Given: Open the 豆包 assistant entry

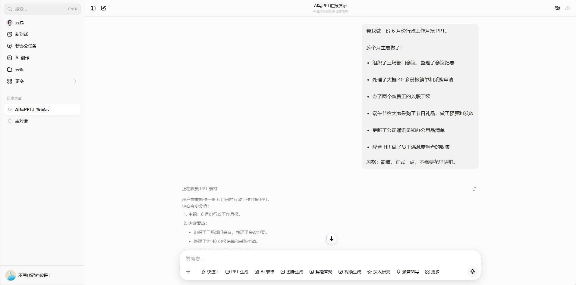Looking at the screenshot, I should pos(42,23).
